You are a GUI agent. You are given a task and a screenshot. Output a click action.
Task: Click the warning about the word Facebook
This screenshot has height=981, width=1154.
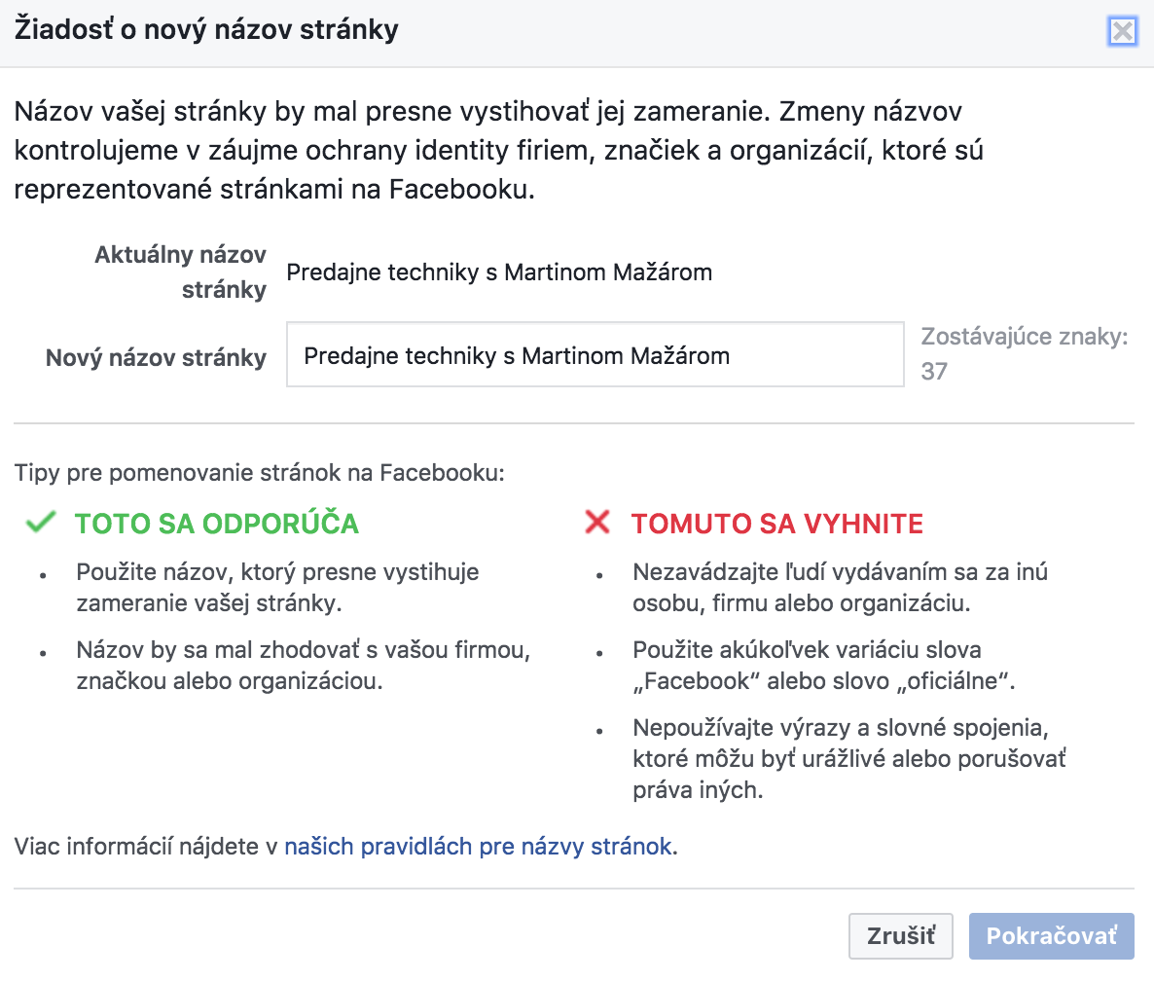click(823, 666)
